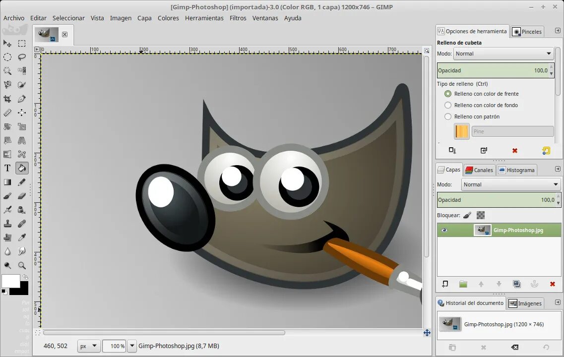
Task: Open the Herramientas menu
Action: [204, 18]
